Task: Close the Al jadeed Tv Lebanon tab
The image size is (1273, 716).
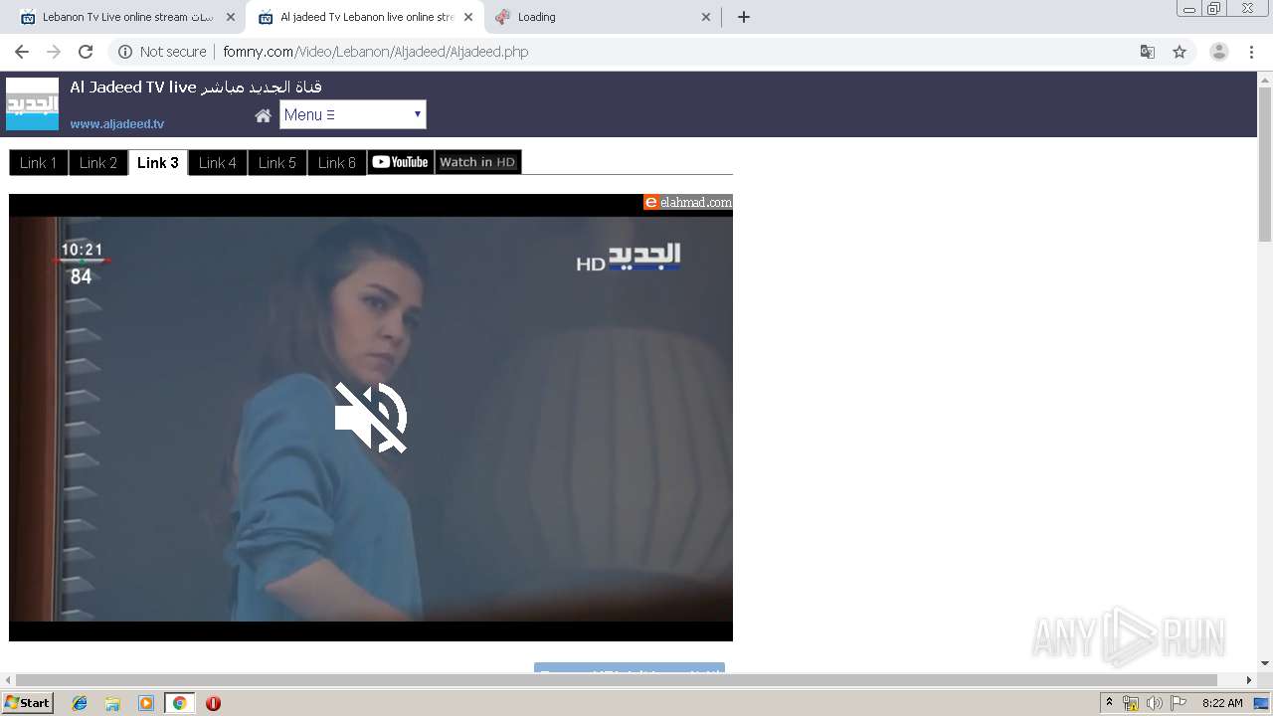Action: pyautogui.click(x=468, y=17)
